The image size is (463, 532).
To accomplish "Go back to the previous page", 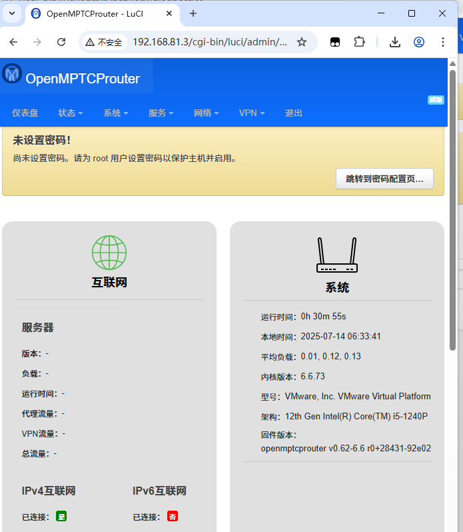I will coord(13,42).
